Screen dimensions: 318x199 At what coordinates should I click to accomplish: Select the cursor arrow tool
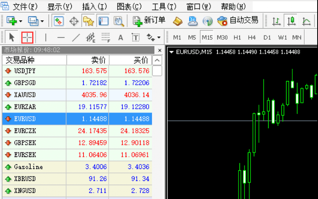[x=12, y=37]
